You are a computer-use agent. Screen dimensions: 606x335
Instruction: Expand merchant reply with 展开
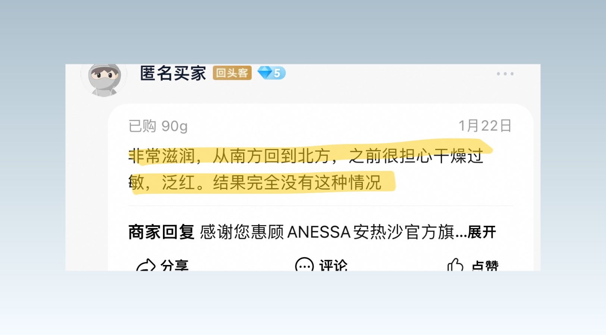pyautogui.click(x=481, y=232)
